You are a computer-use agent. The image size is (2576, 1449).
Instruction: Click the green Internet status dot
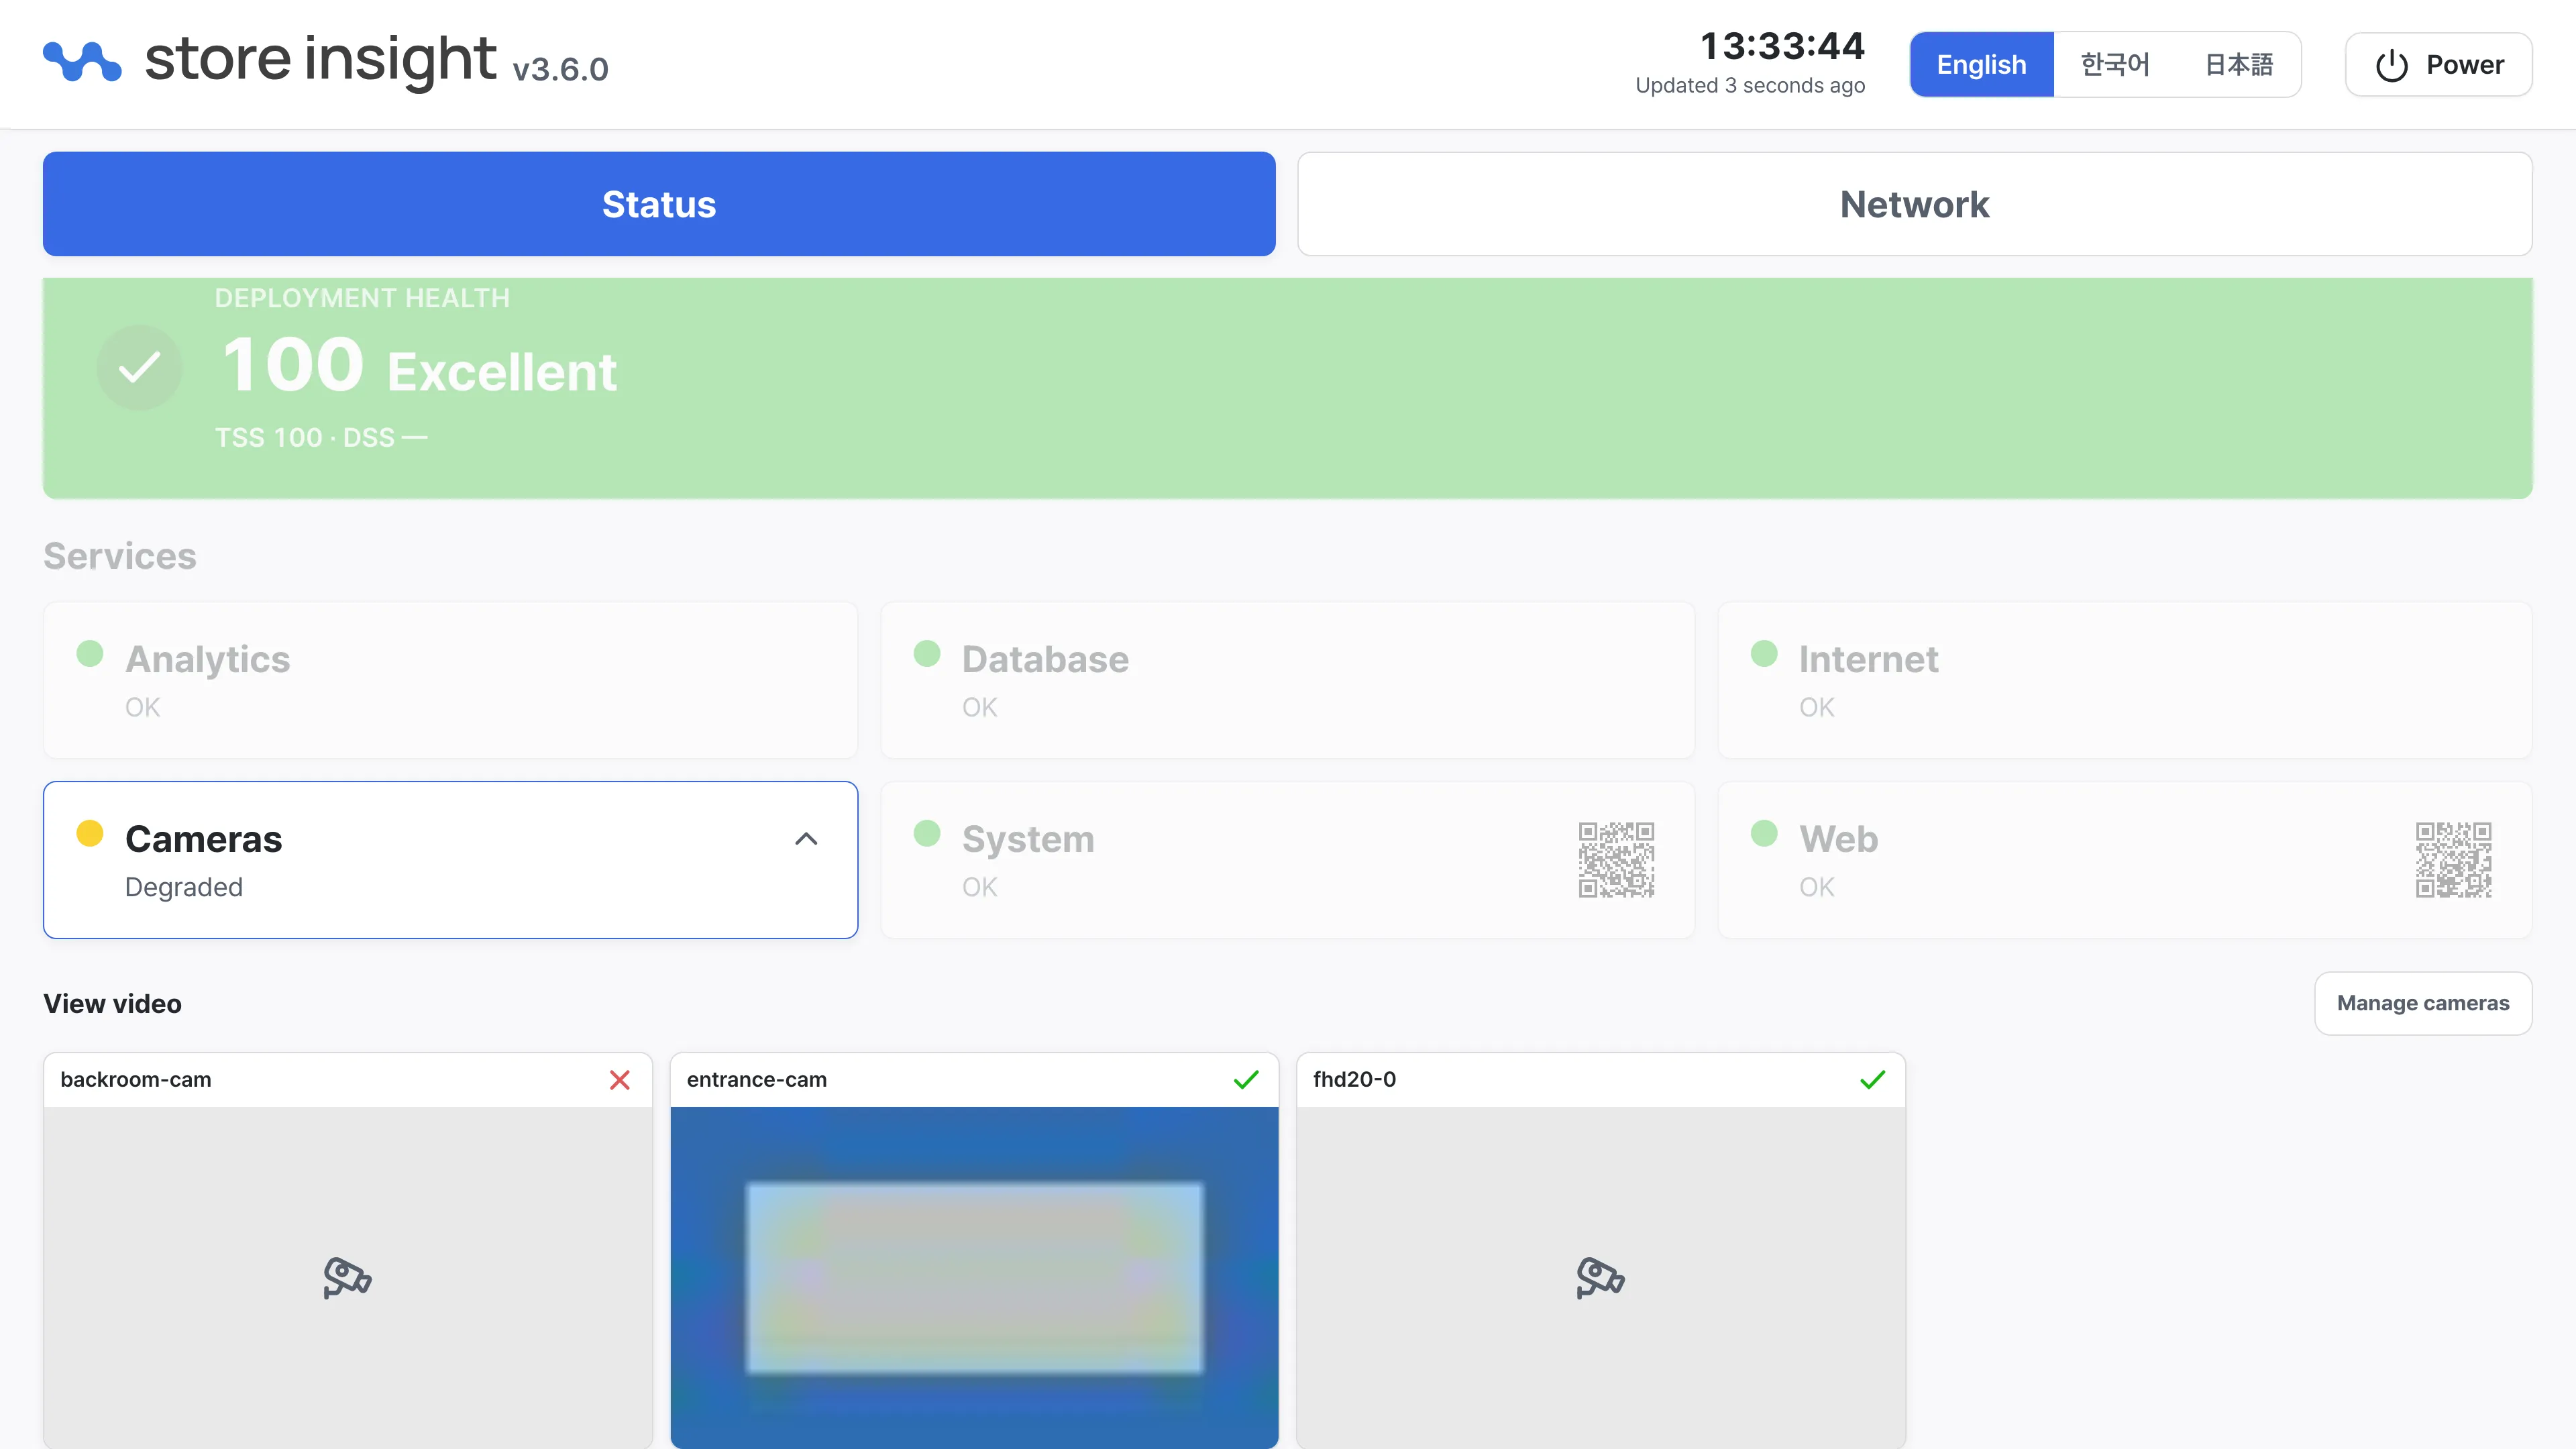tap(1764, 653)
